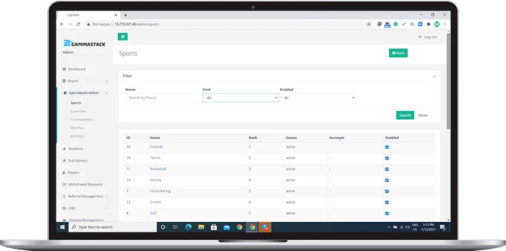Open the Football sport link
506x251 pixels.
156,147
